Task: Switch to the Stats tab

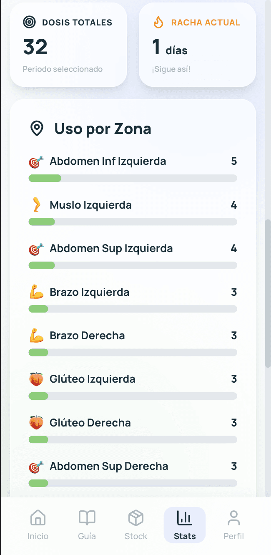Action: click(x=184, y=524)
